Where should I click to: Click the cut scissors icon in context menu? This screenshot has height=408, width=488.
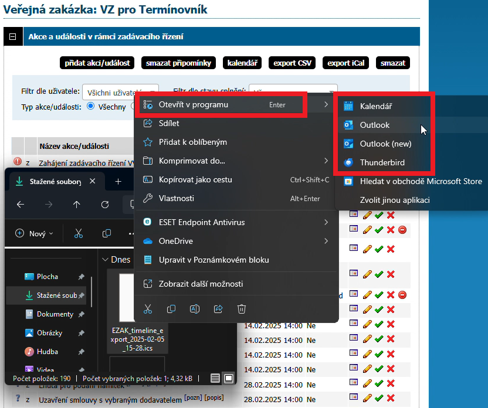pyautogui.click(x=148, y=309)
